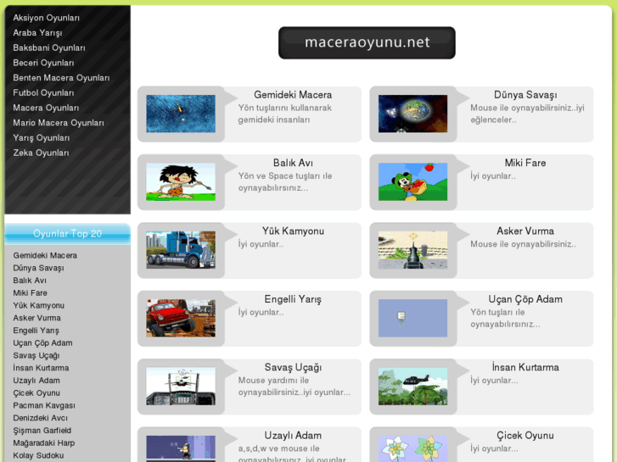617x462 pixels.
Task: Select Denizdeki Avcı in Top 20 list
Action: click(x=40, y=418)
